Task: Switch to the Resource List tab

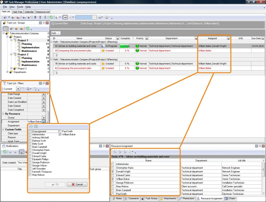Action: (x=43, y=12)
